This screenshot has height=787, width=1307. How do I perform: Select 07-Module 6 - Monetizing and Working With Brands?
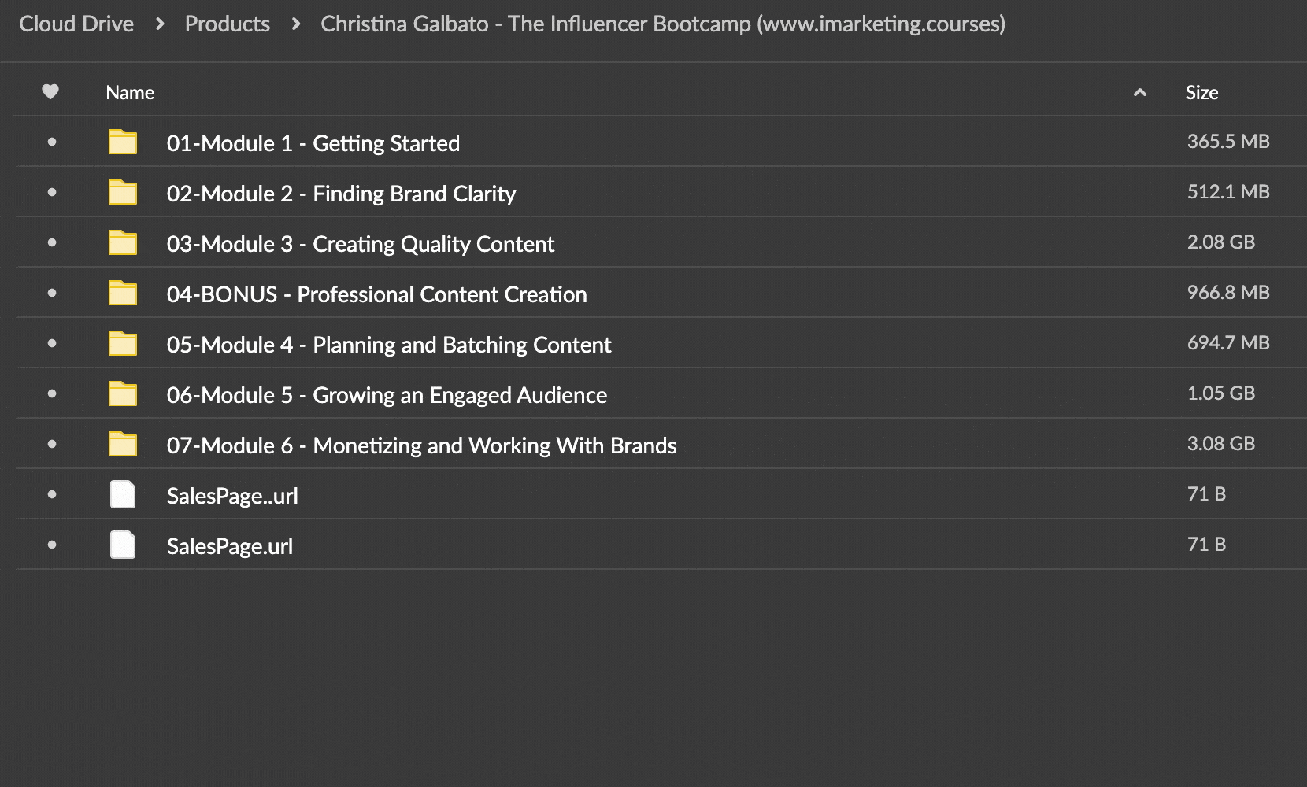pyautogui.click(x=422, y=445)
